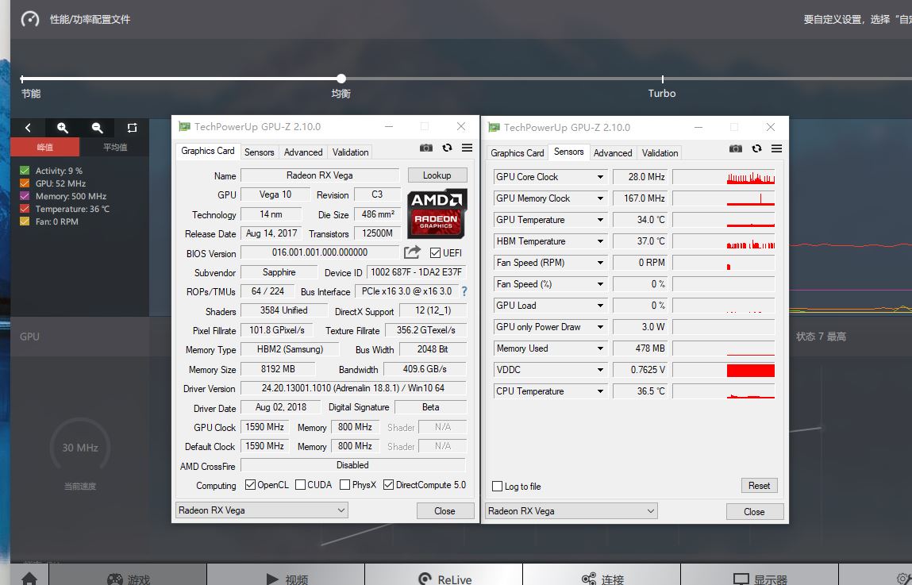Click the refresh icon in Sensors GPU-Z window
This screenshot has width=912, height=585.
(x=756, y=149)
